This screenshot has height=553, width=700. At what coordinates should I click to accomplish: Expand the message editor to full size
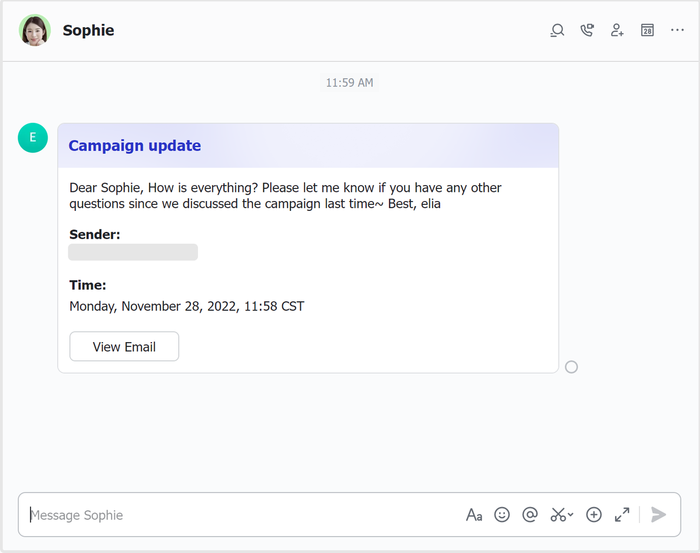622,515
